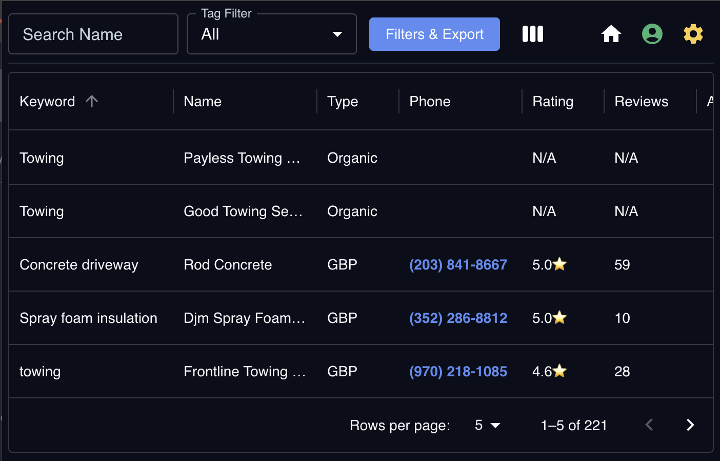Click the 10 reviews cell
This screenshot has width=720, height=461.
pos(622,318)
